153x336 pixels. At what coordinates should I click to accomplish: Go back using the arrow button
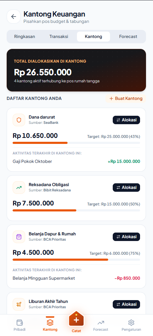tap(14, 17)
